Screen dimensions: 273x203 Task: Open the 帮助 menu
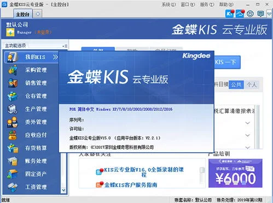coord(226,4)
